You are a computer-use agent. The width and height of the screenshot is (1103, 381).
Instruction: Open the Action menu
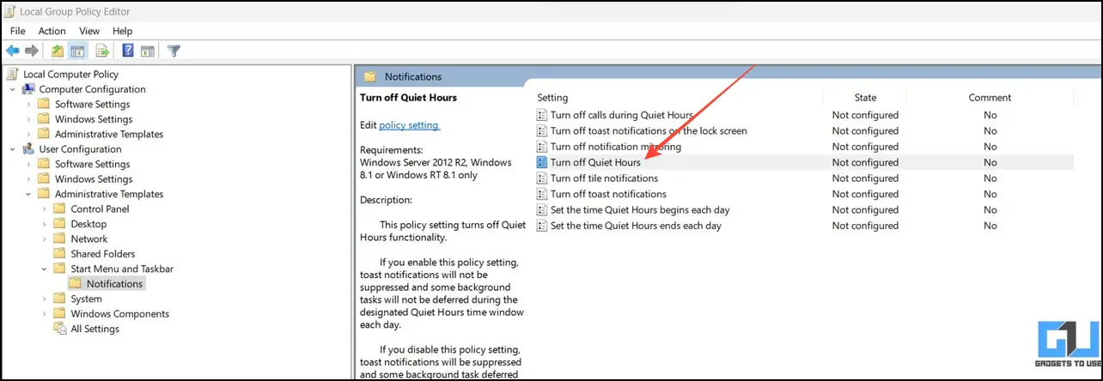tap(52, 31)
